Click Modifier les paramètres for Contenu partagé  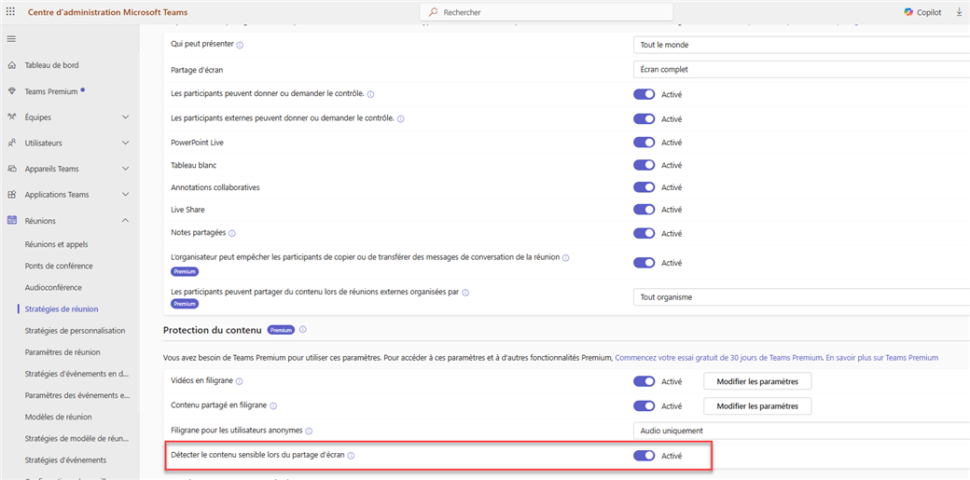coord(757,405)
